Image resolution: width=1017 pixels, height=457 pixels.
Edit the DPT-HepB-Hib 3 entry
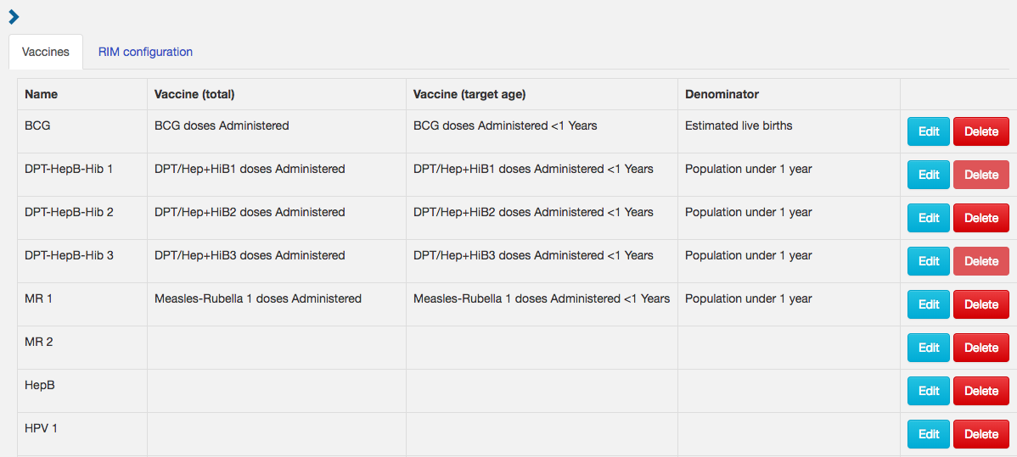point(928,261)
